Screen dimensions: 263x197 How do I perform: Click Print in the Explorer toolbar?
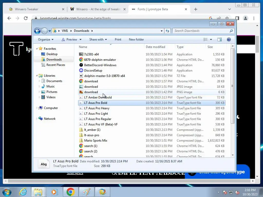tap(118, 40)
